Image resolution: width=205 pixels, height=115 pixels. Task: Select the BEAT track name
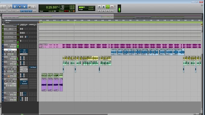[x=9, y=45]
